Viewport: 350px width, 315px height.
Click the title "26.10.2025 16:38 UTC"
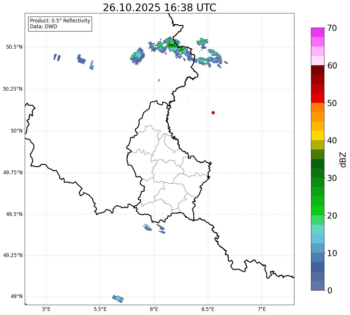pyautogui.click(x=160, y=8)
